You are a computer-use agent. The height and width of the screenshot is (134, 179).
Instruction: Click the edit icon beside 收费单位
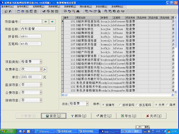click(x=45, y=69)
